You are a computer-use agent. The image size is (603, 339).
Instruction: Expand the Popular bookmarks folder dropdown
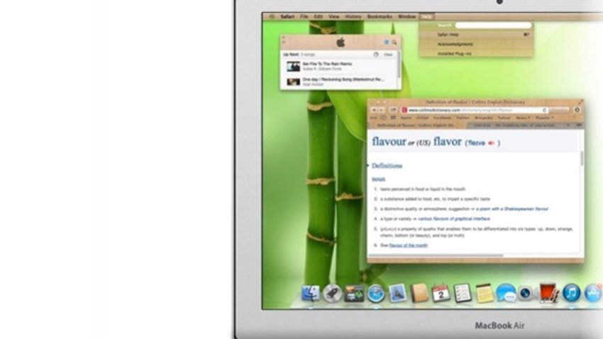pos(545,118)
